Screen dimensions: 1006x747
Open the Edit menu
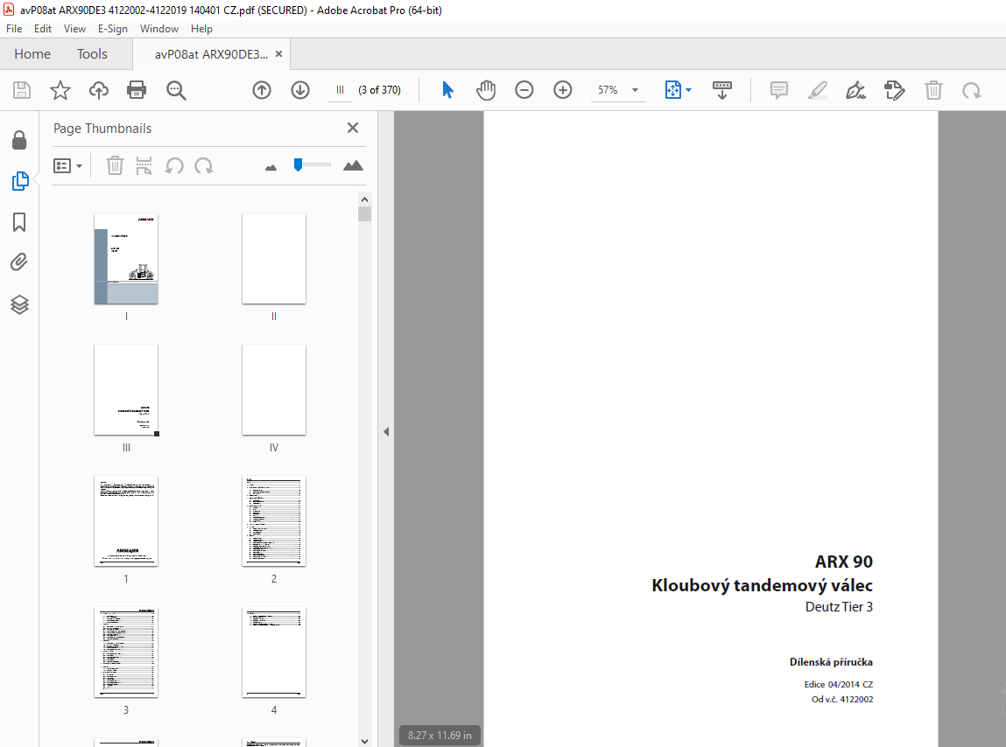tap(43, 29)
